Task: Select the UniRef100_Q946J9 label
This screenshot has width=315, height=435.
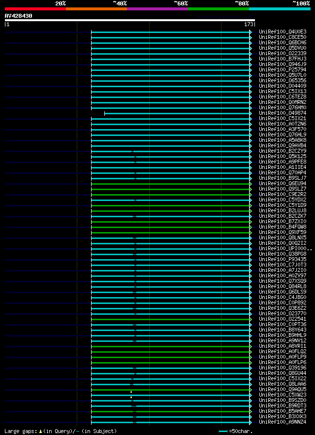Action: pos(283,65)
